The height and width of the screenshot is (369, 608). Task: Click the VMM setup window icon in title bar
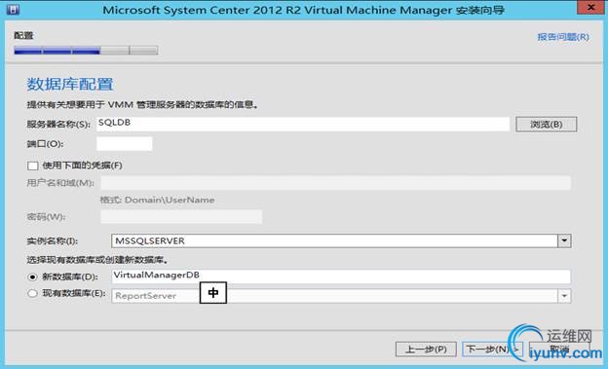pyautogui.click(x=13, y=10)
